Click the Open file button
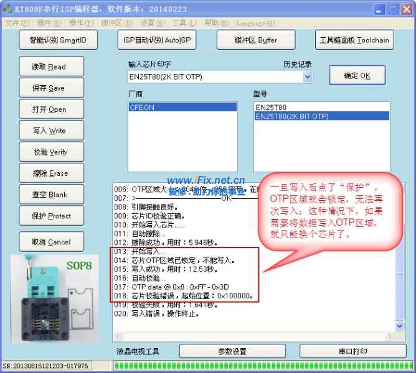Viewport: 416px width, 373px height. 49,109
